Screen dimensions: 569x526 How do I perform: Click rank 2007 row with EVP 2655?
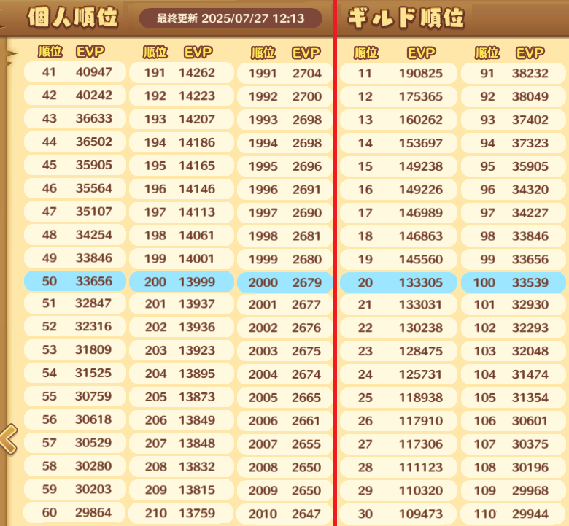[x=284, y=444]
